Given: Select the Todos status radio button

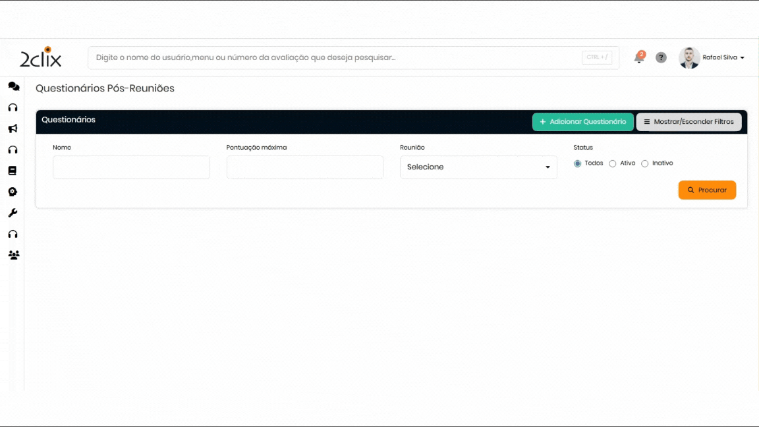Looking at the screenshot, I should click(578, 163).
